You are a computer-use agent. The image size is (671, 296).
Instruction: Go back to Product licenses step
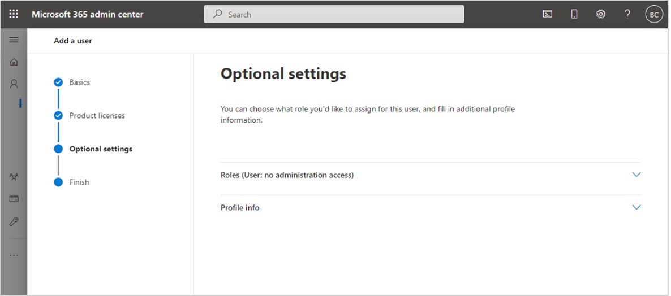97,116
